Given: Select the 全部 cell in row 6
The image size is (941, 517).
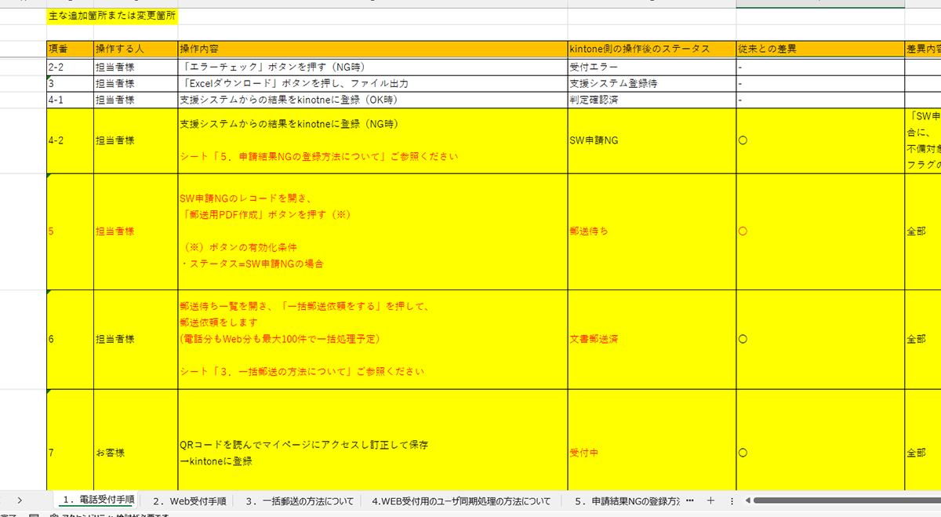Looking at the screenshot, I should coord(923,339).
